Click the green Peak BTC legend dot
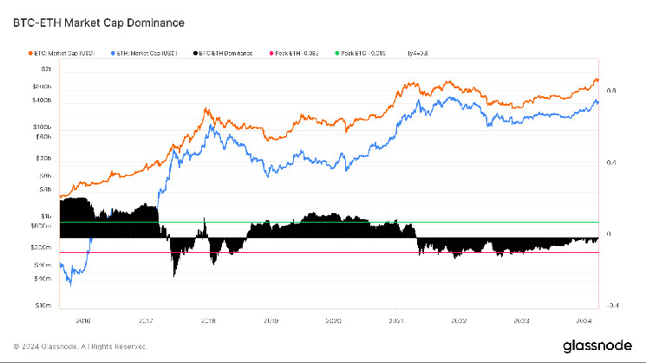Image resolution: width=646 pixels, height=363 pixels. tap(335, 54)
